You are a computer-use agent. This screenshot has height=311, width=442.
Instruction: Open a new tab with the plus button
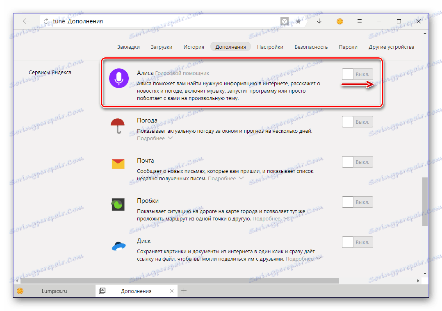pos(184,291)
